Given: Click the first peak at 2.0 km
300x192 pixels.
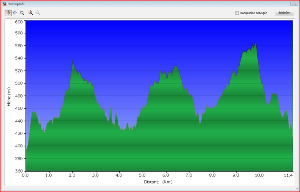Looking at the screenshot, I should tap(73, 60).
